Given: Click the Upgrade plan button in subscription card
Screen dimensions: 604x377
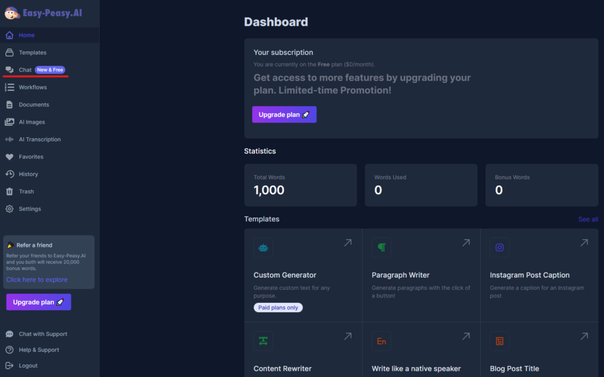Looking at the screenshot, I should [284, 115].
